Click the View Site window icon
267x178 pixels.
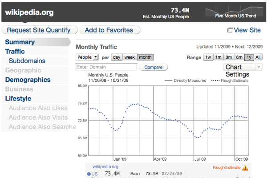coord(230,30)
